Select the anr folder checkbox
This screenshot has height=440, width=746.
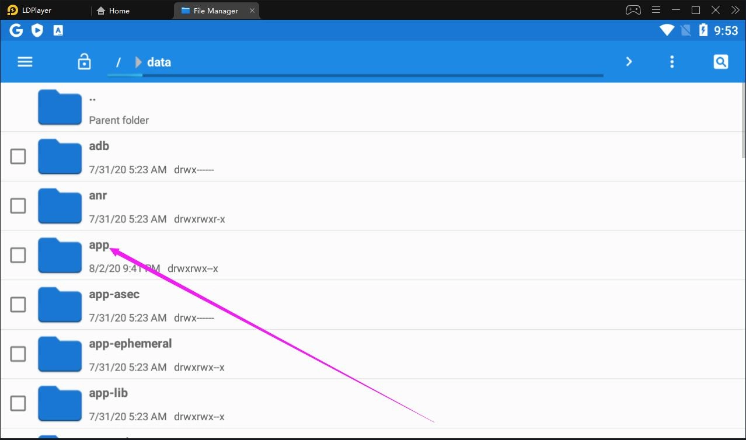pyautogui.click(x=18, y=205)
